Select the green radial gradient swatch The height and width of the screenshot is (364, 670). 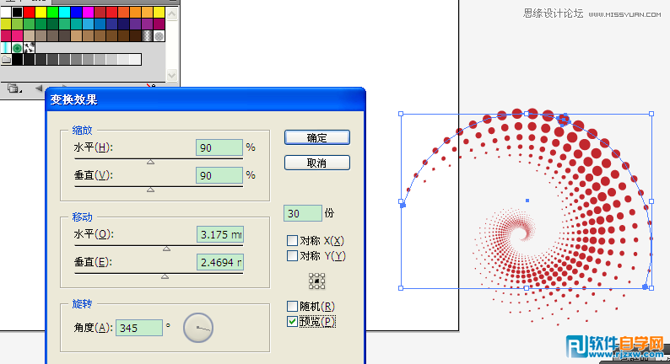point(17,48)
